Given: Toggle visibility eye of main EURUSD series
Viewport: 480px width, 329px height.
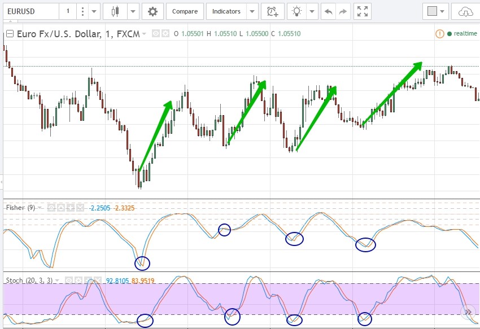Looking at the screenshot, I should [x=156, y=33].
